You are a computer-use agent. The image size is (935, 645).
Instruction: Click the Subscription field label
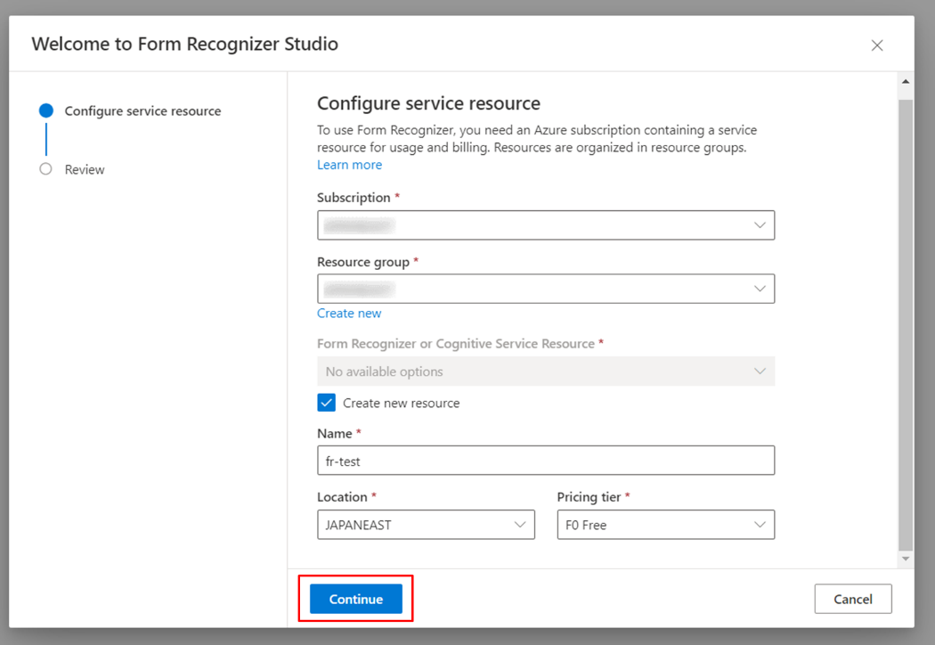point(354,198)
